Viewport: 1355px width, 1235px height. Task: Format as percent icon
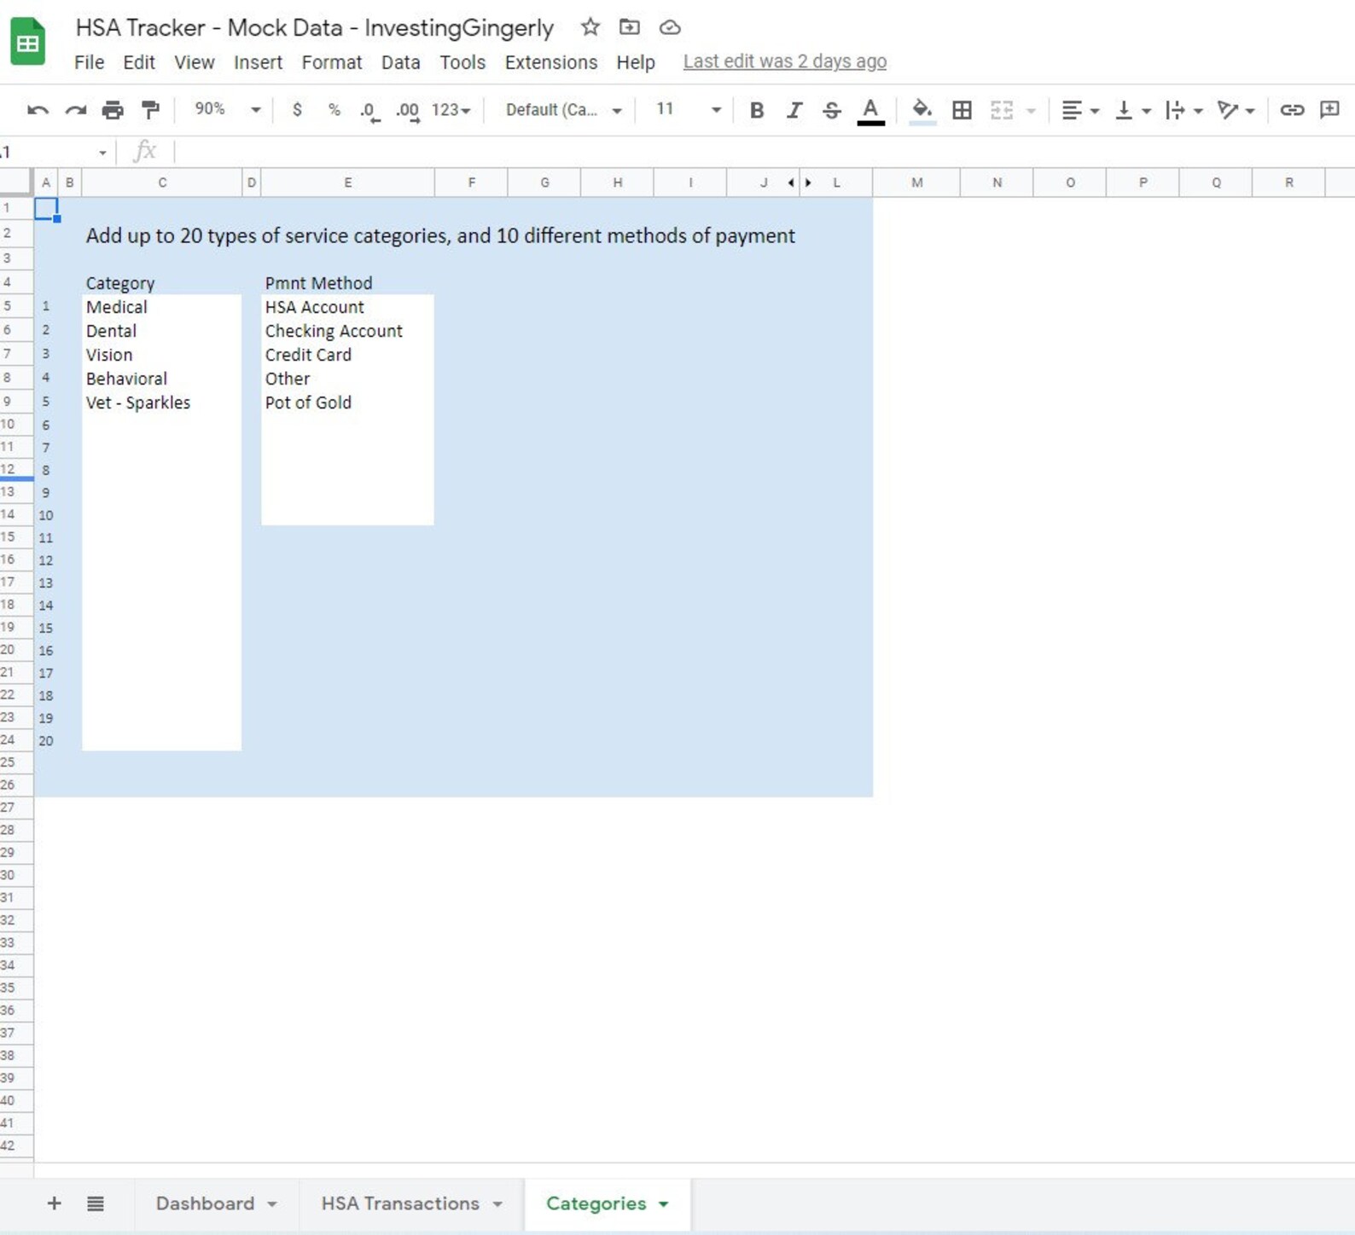[334, 110]
